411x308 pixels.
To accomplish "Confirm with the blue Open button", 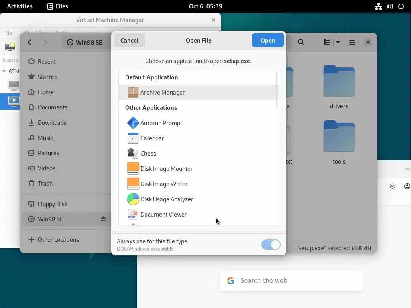I will tap(268, 41).
